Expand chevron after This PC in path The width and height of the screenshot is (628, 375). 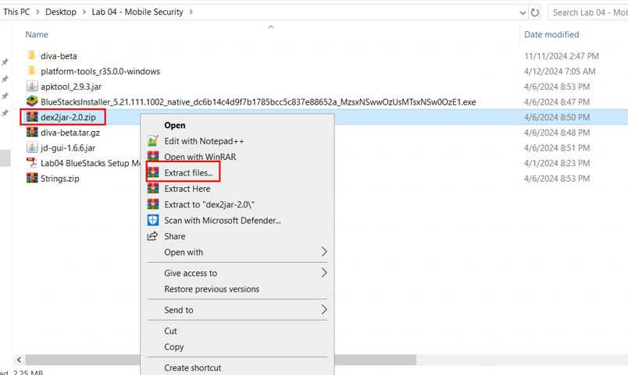tap(37, 12)
